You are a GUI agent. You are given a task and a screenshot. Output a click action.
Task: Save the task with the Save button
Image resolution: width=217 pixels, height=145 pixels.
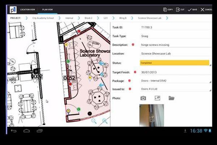point(192,9)
